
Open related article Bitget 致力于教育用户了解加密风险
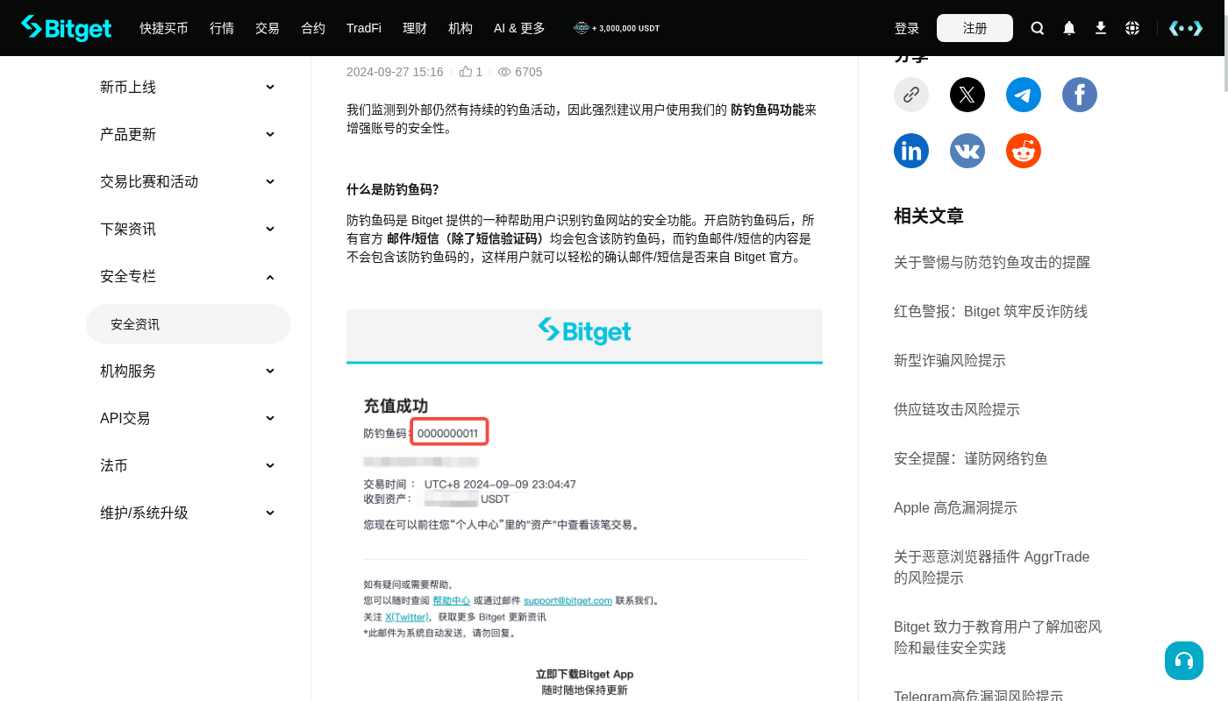pos(998,637)
